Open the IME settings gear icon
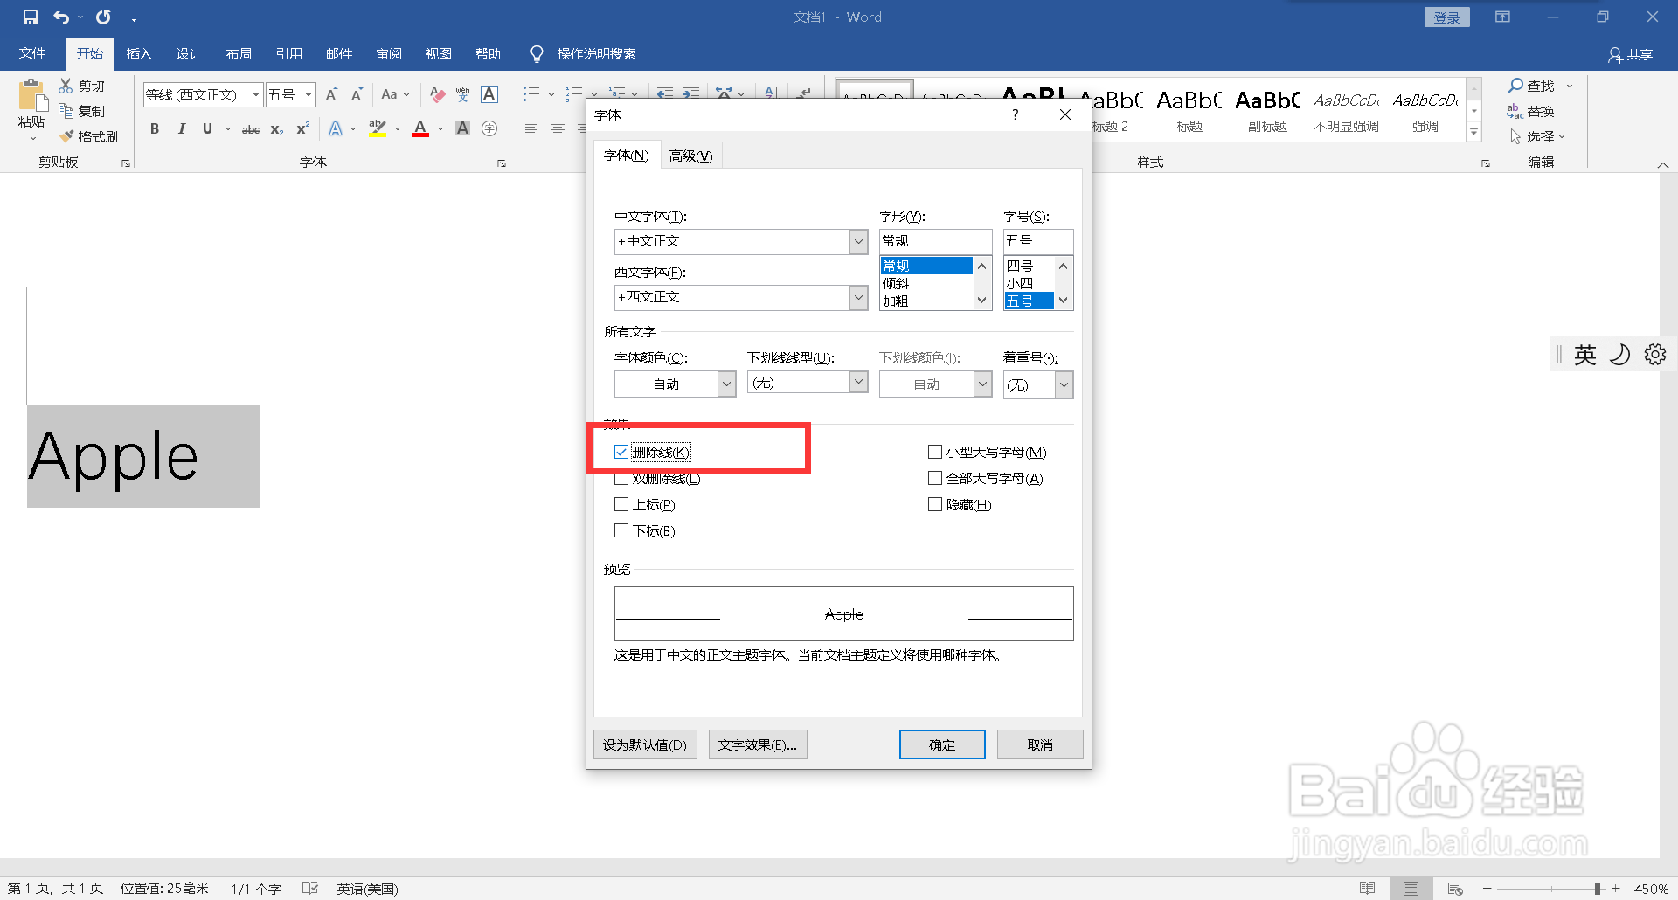The width and height of the screenshot is (1678, 900). click(1655, 354)
